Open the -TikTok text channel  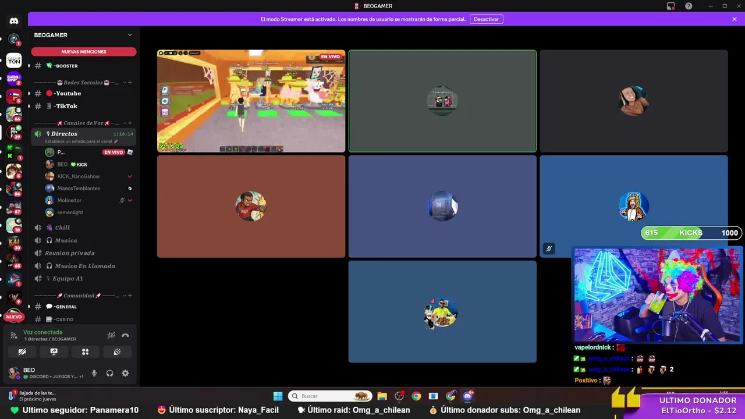84,106
